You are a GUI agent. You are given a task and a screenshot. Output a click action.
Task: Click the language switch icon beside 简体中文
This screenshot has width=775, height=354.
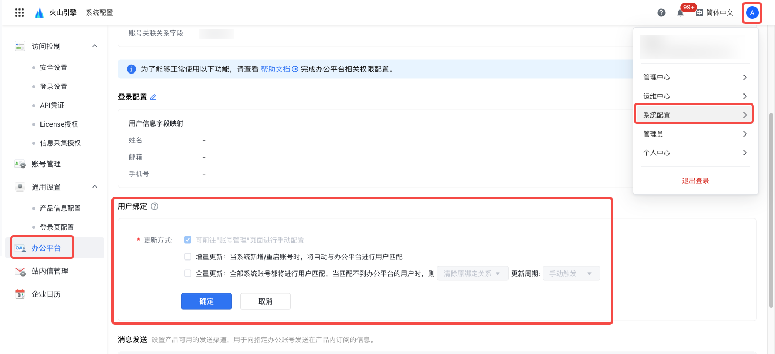(x=699, y=13)
